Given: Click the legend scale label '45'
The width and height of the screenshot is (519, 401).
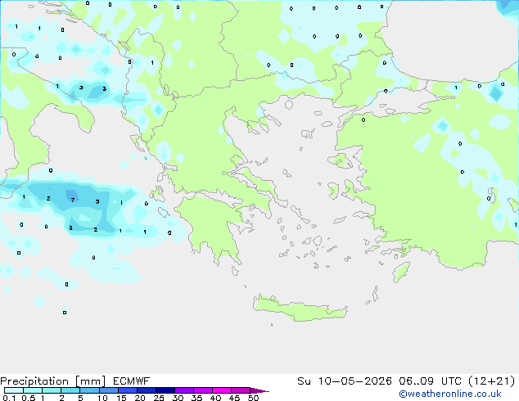Looking at the screenshot, I should click(x=234, y=398).
